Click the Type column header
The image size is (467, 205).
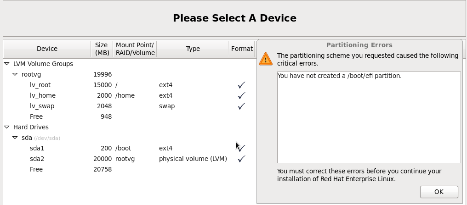193,49
